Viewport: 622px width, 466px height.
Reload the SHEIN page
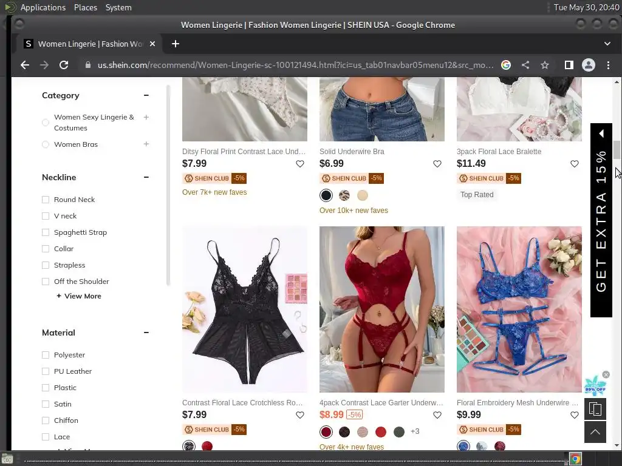click(x=63, y=65)
